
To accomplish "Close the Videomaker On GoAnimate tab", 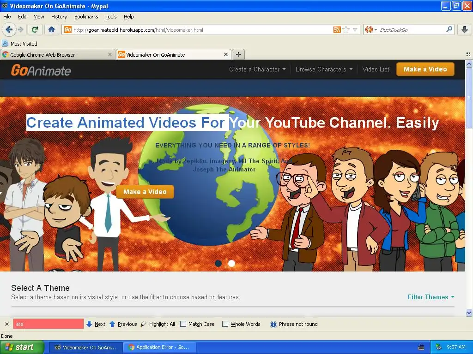I will click(x=225, y=54).
